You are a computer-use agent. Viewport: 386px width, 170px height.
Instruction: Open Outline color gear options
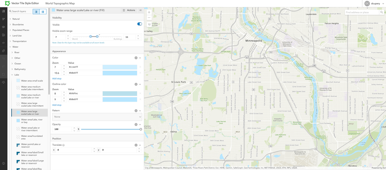pyautogui.click(x=136, y=84)
